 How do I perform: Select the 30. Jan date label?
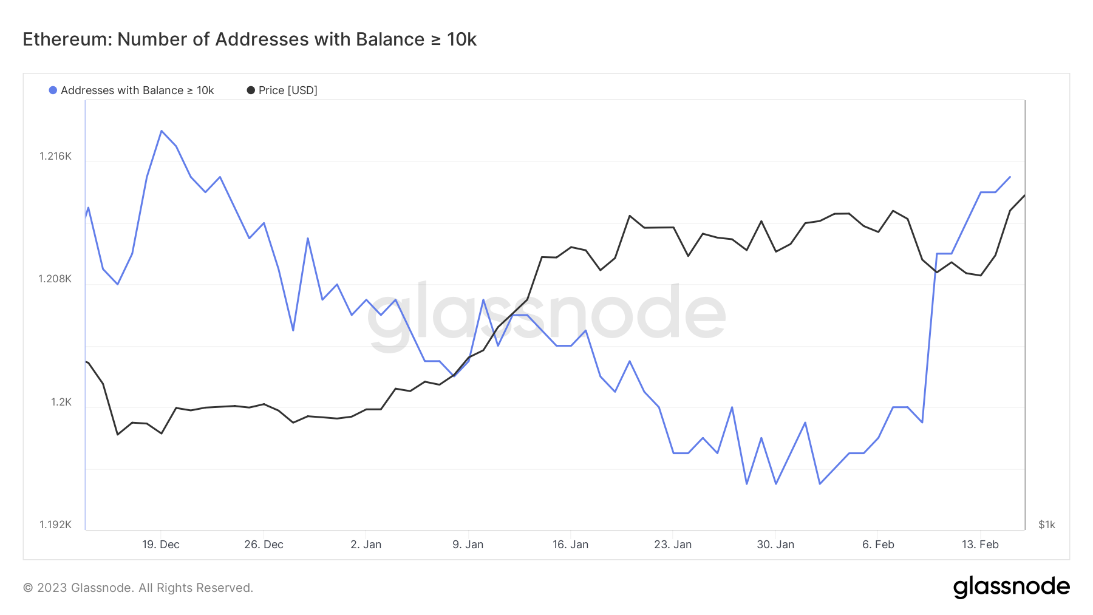pos(775,545)
